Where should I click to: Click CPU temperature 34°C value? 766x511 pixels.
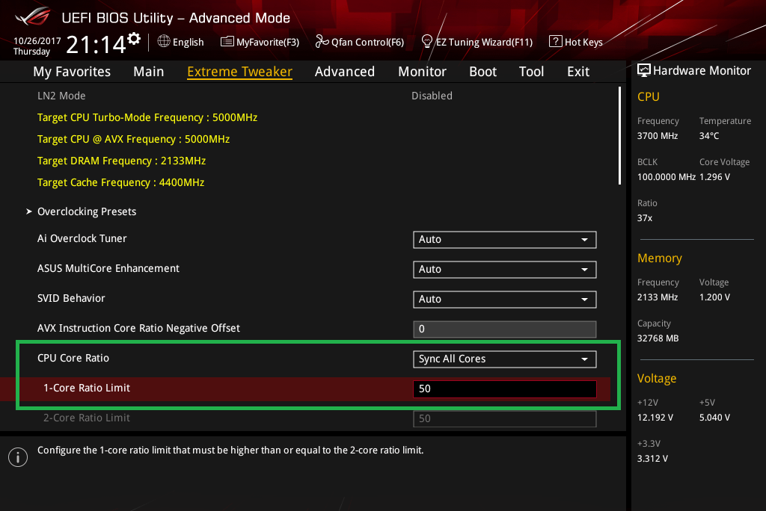point(709,136)
